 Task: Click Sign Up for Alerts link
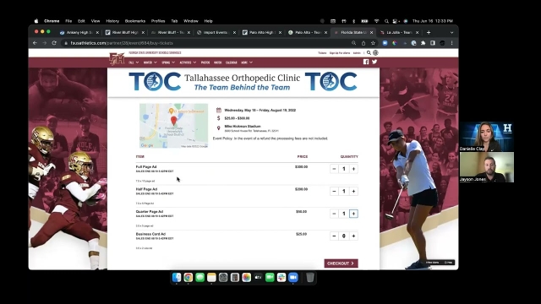[x=340, y=53]
